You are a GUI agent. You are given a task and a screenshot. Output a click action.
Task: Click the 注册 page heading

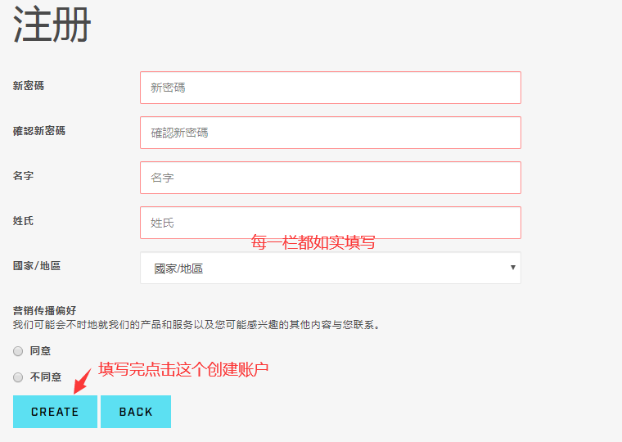(x=52, y=25)
